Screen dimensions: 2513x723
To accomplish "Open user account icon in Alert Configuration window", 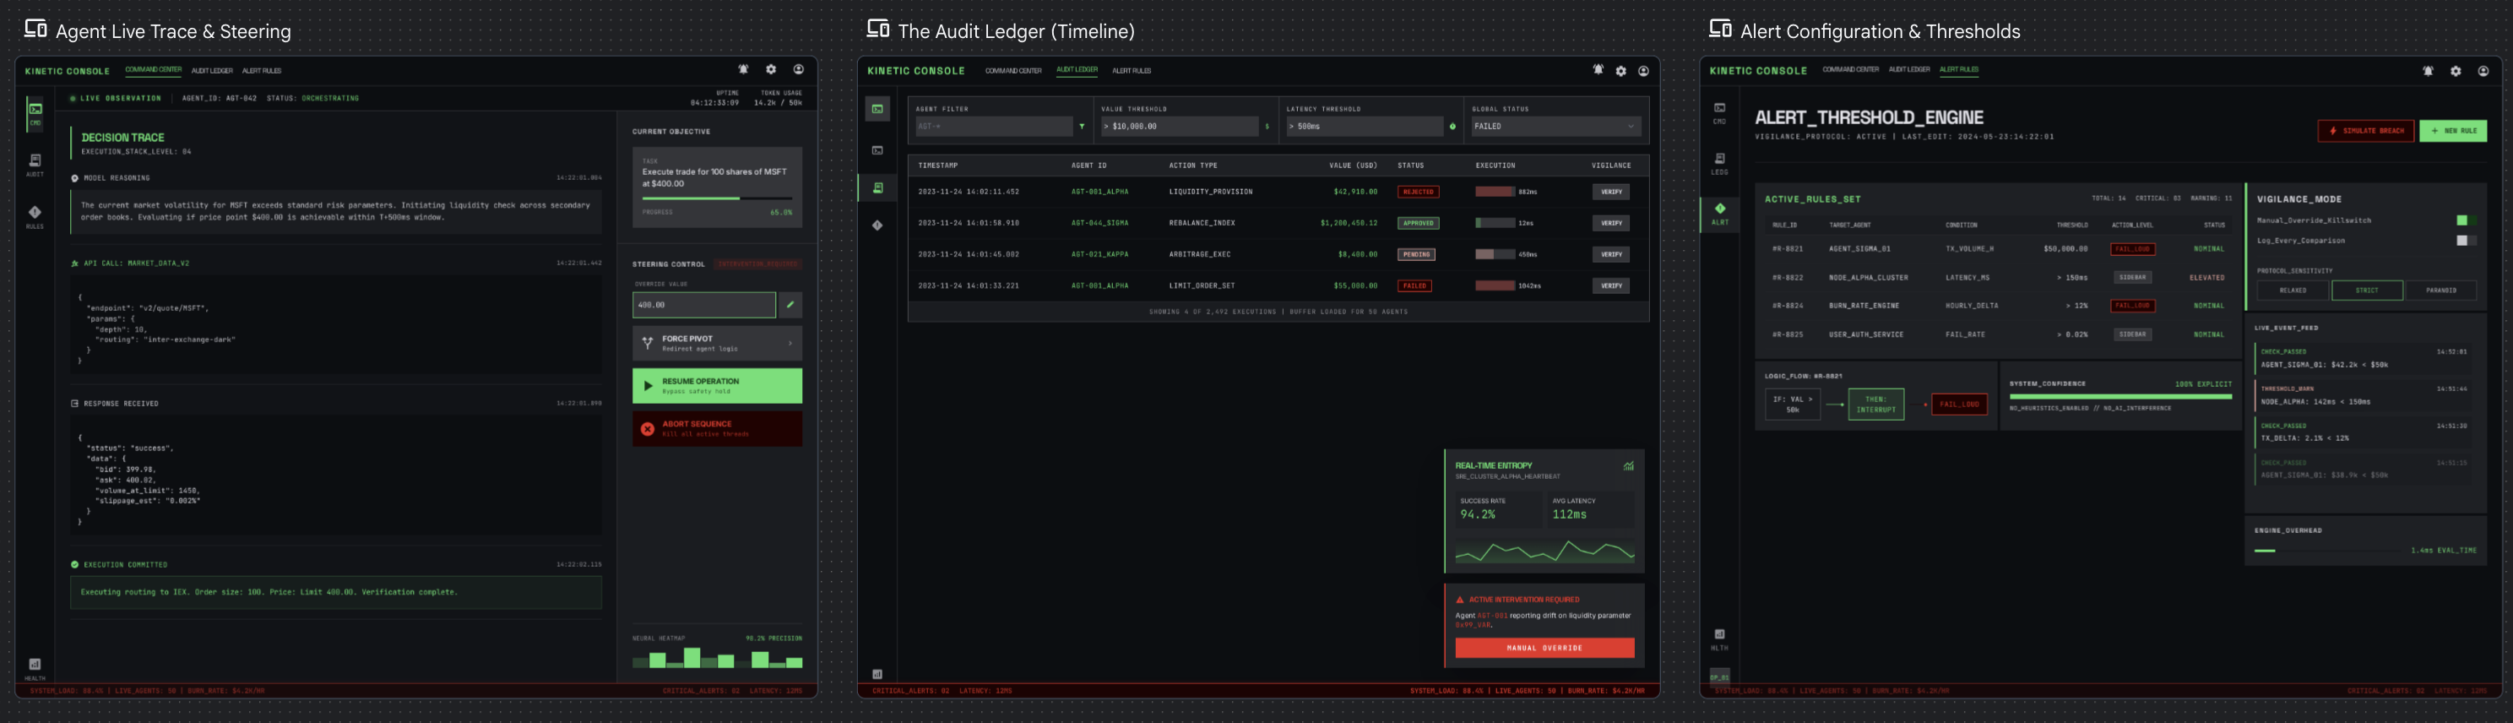I will point(2483,70).
